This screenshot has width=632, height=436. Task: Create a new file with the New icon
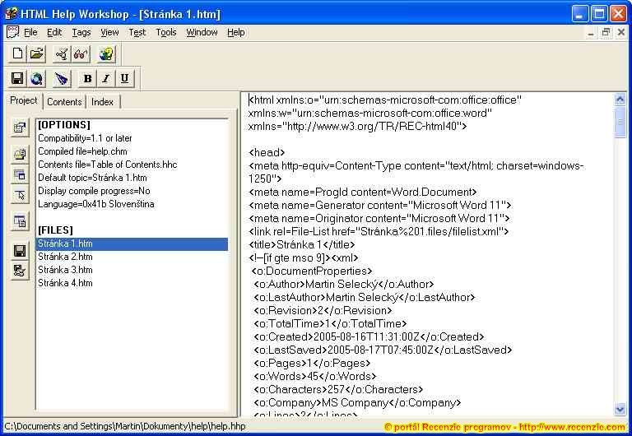pyautogui.click(x=17, y=54)
